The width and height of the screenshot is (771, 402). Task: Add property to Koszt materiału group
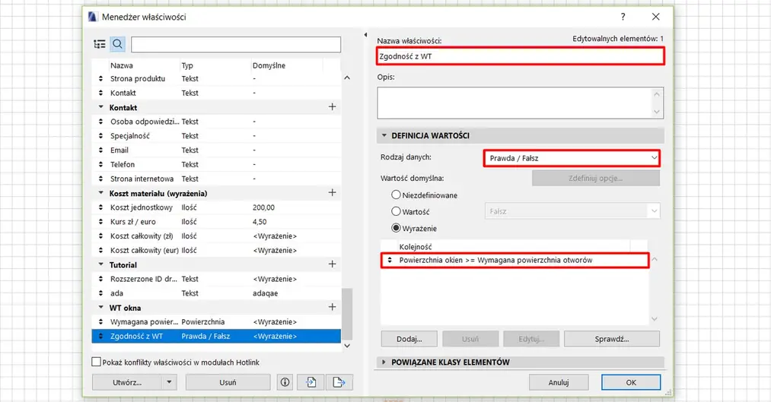(333, 193)
